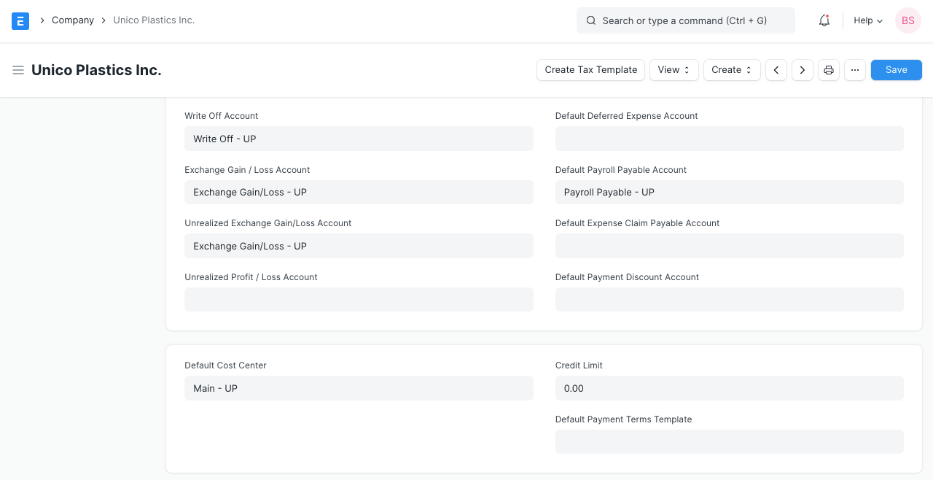Edit the Write Off Account field
The image size is (933, 480).
tap(359, 139)
